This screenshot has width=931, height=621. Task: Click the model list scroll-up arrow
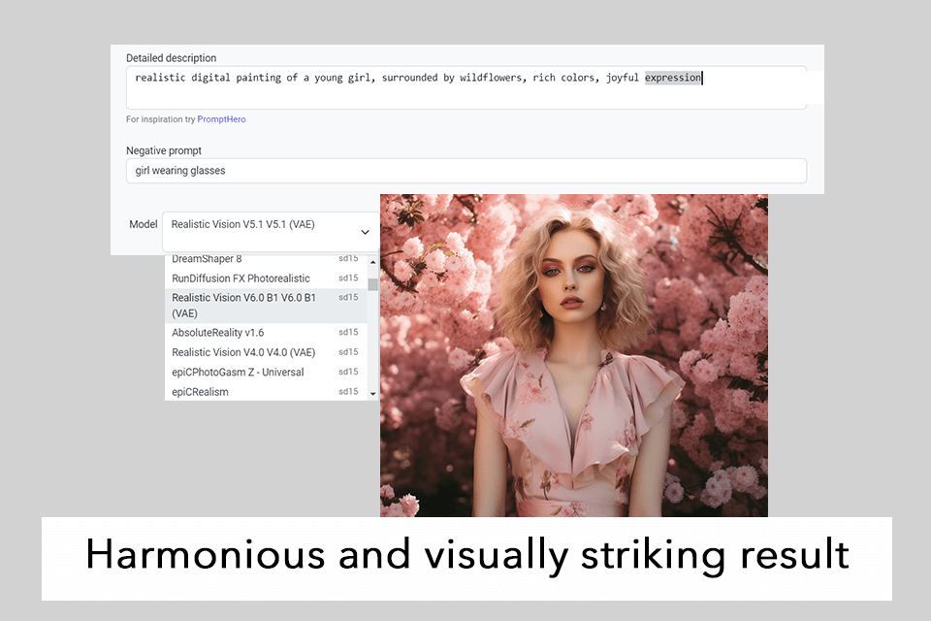point(372,261)
